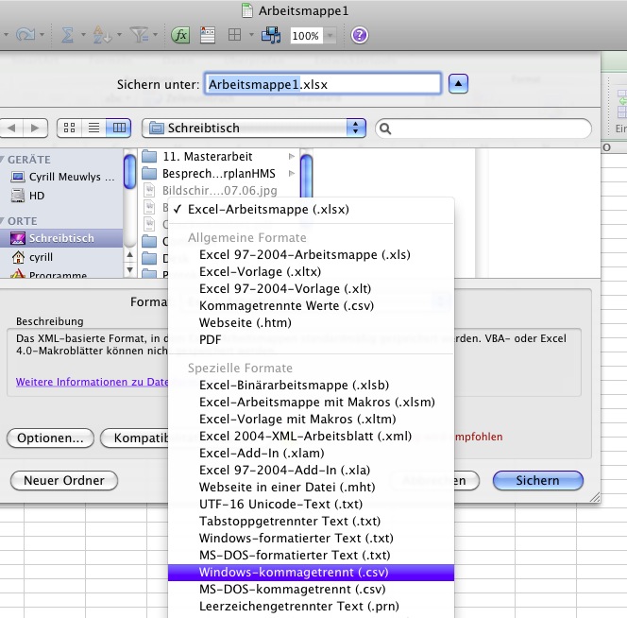This screenshot has width=627, height=618.
Task: Click the Sichern button
Action: coord(538,480)
